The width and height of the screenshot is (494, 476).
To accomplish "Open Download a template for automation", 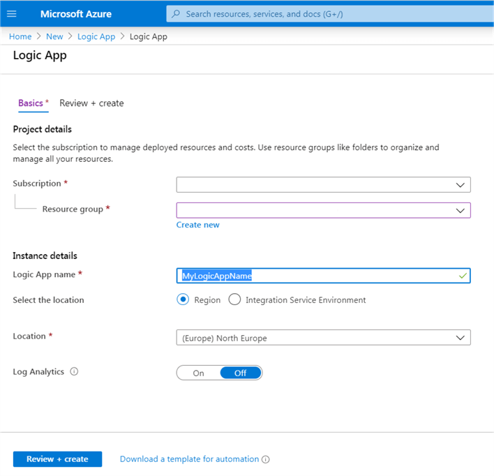I will click(188, 459).
